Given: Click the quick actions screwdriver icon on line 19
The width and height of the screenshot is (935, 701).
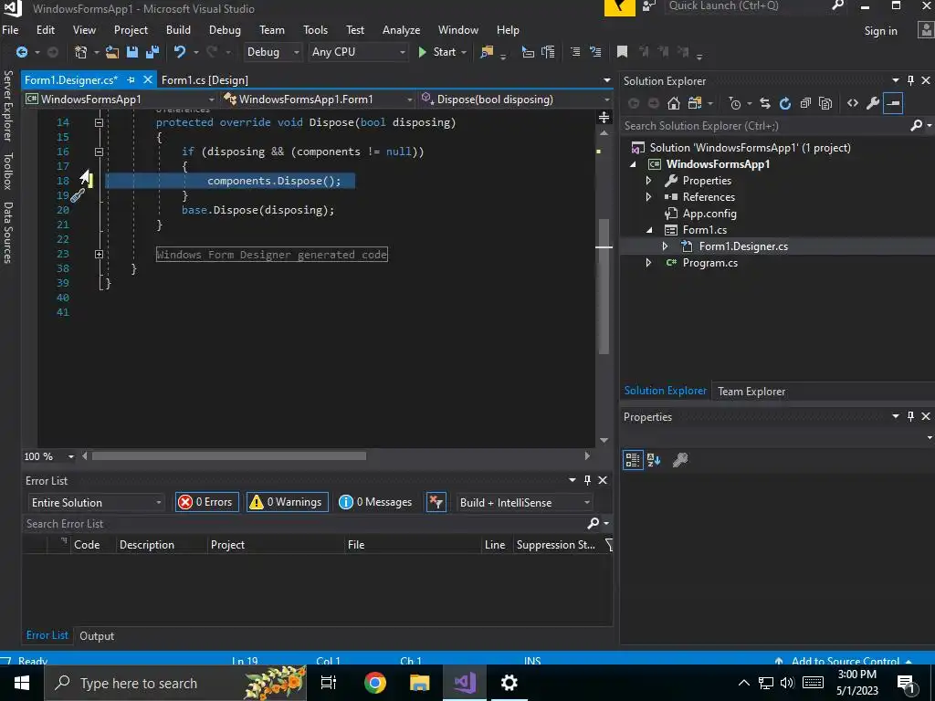Looking at the screenshot, I should (78, 195).
